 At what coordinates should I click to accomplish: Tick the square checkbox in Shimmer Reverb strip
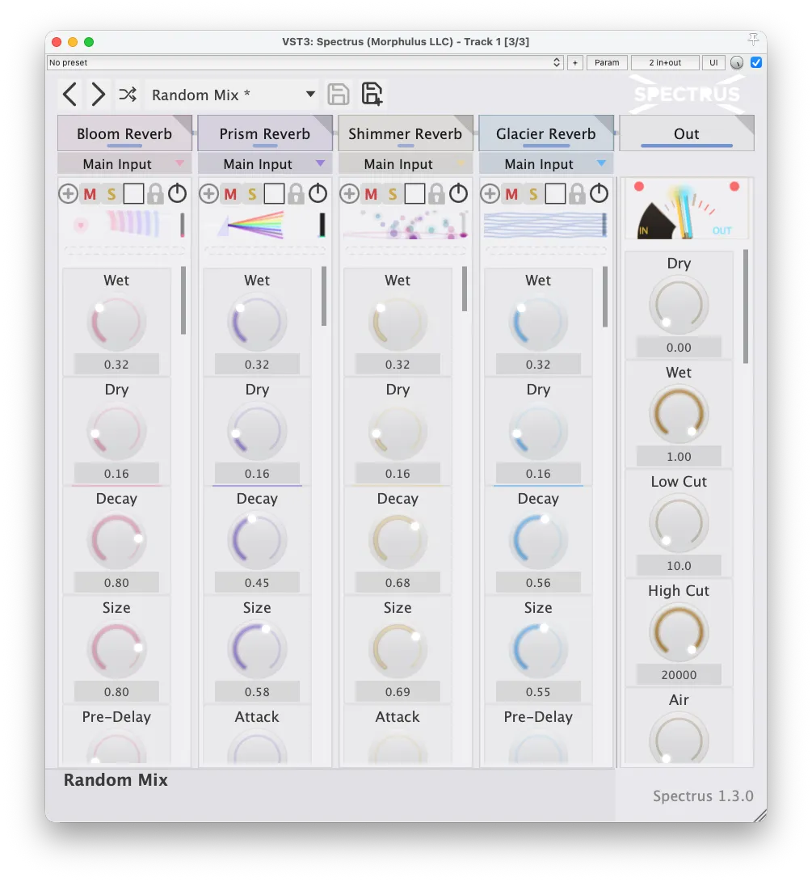click(x=414, y=194)
